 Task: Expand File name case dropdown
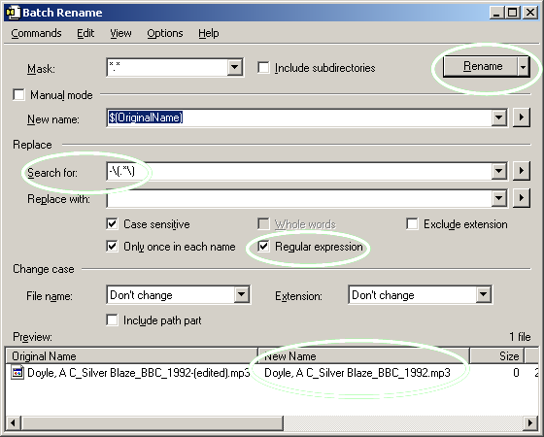[x=242, y=295]
